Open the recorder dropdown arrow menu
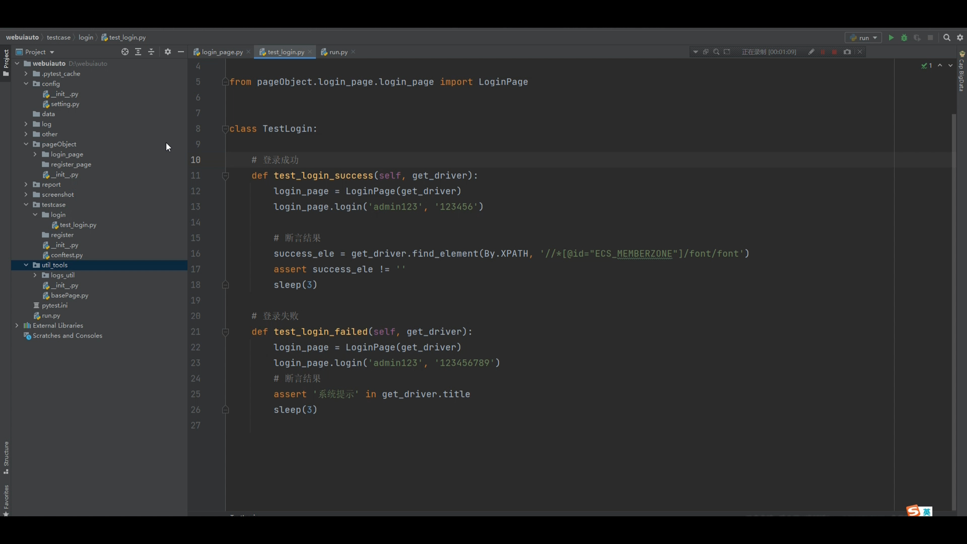 coord(696,52)
